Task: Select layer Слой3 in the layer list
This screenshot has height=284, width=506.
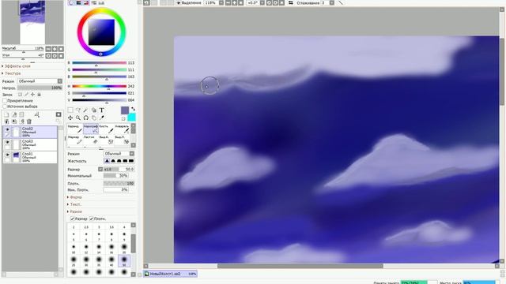Action: [30, 145]
